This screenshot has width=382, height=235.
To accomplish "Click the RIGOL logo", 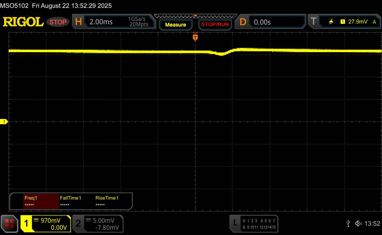I will pyautogui.click(x=23, y=22).
